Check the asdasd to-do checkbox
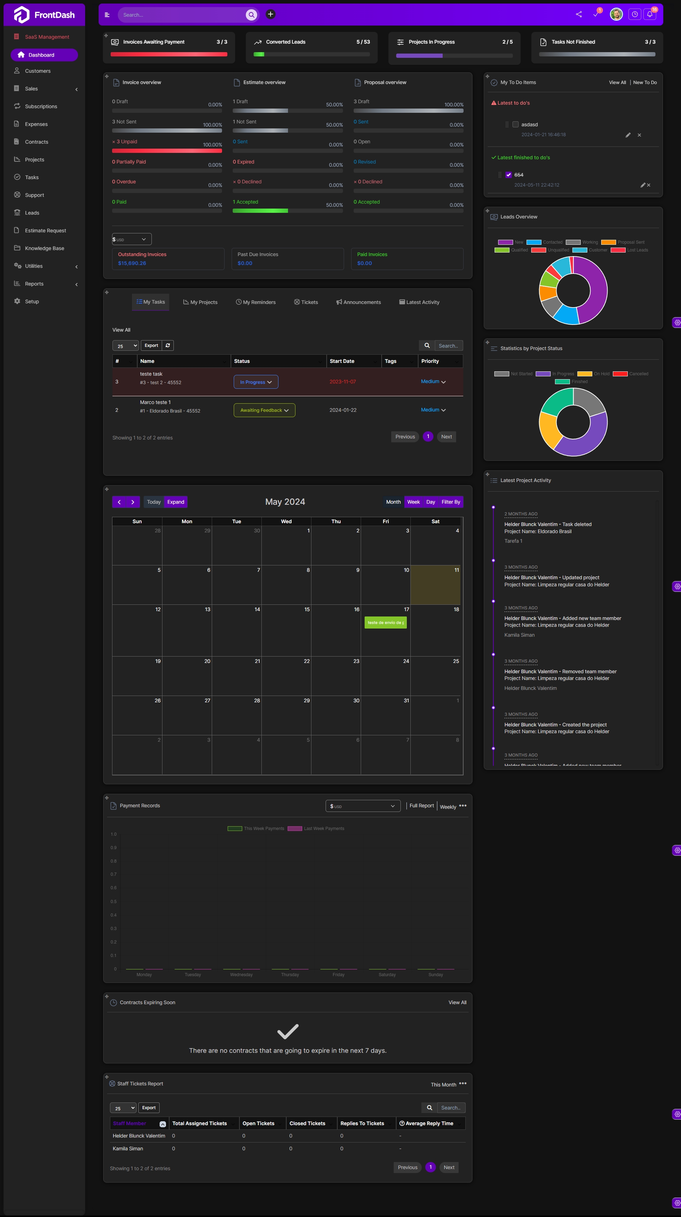This screenshot has width=681, height=1217. [516, 124]
